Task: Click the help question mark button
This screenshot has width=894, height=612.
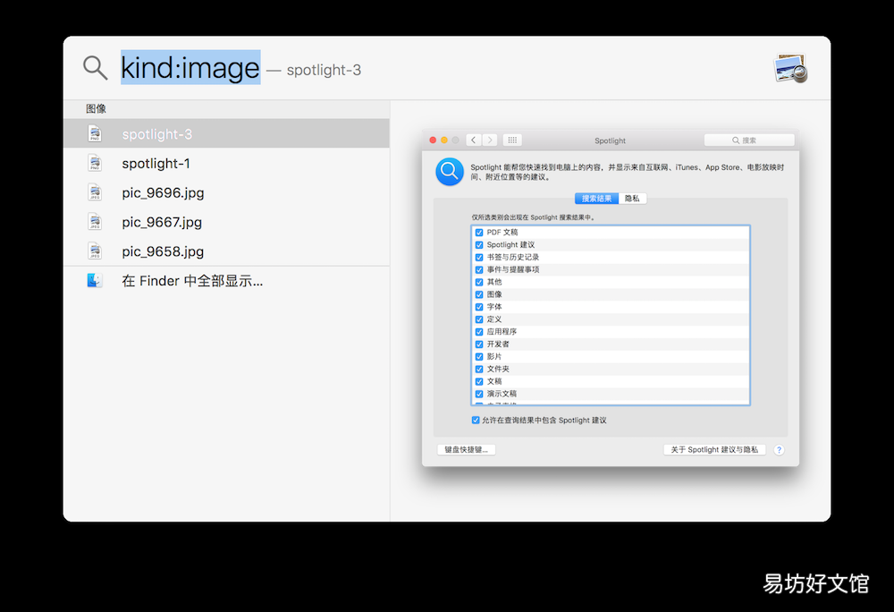Action: pos(779,450)
